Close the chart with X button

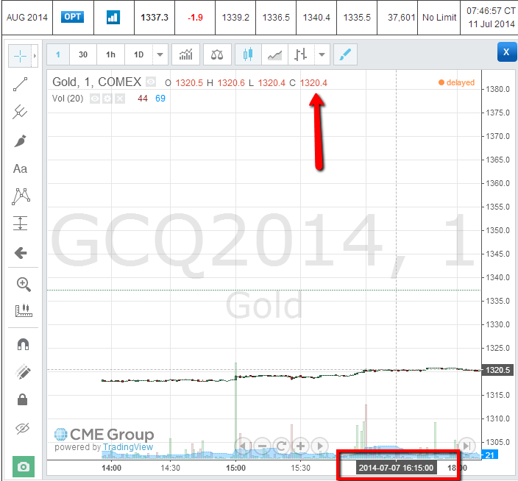pos(506,51)
